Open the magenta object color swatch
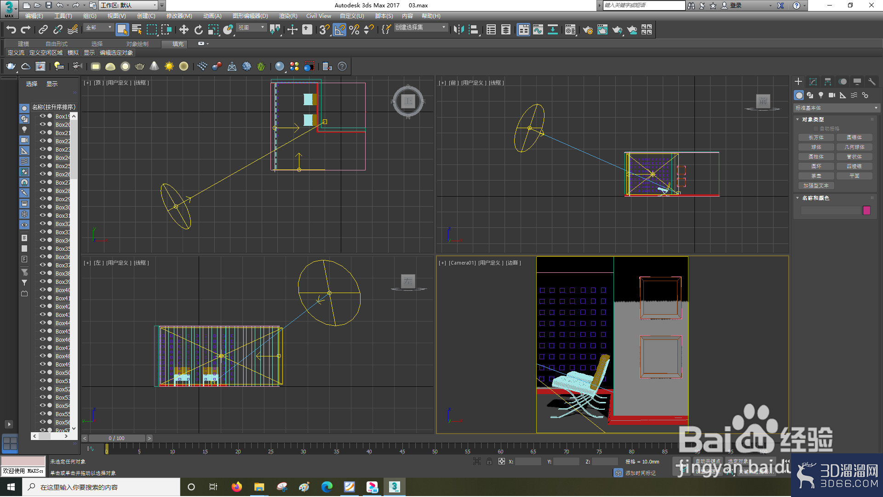The width and height of the screenshot is (883, 497). click(x=867, y=210)
